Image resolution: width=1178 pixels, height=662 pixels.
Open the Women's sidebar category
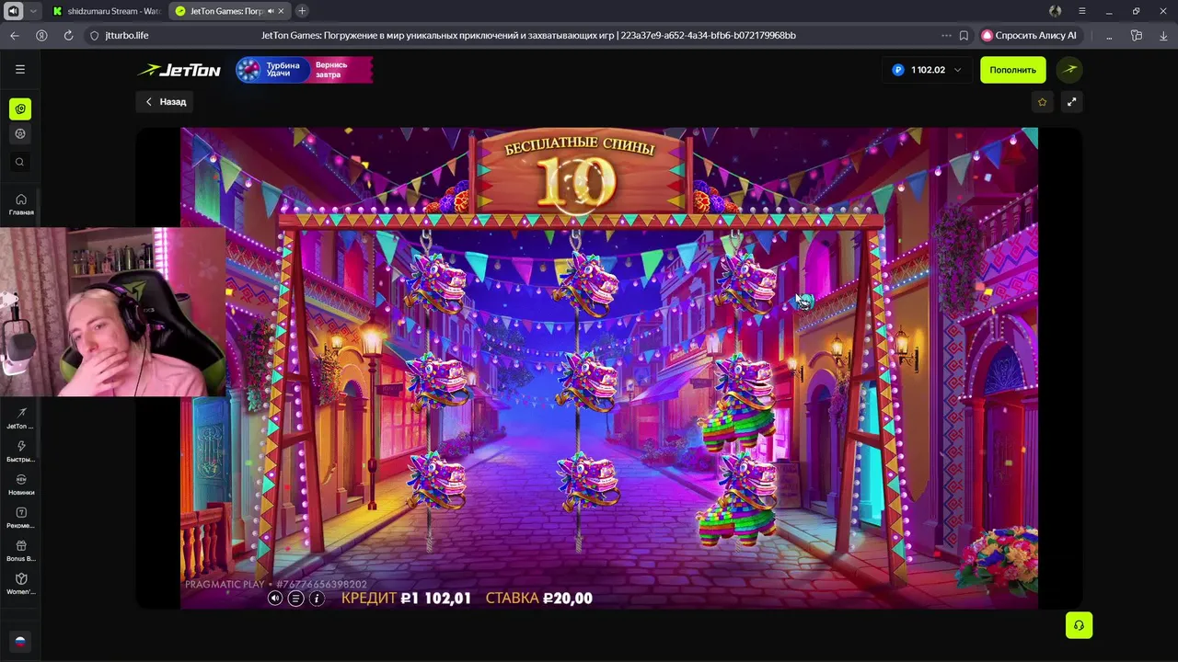20,584
